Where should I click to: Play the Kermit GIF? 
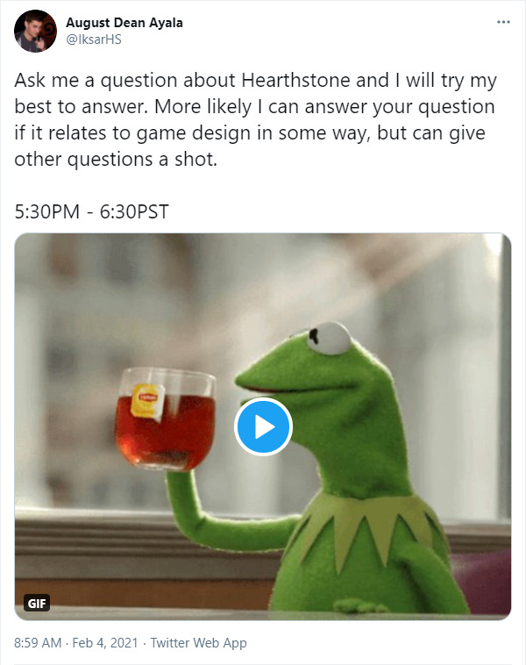[263, 427]
